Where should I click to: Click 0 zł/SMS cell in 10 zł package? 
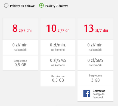click(x=58, y=63)
